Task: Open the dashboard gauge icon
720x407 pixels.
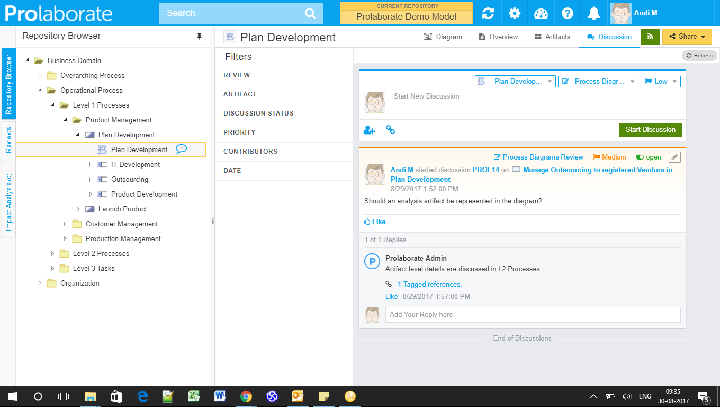Action: [x=541, y=13]
